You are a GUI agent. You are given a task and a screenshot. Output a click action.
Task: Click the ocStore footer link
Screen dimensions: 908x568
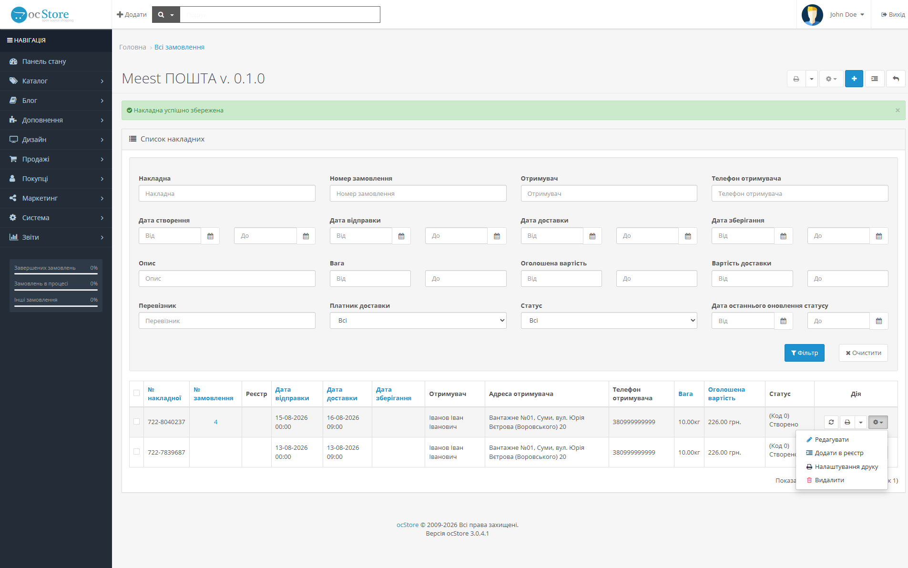[x=408, y=525]
